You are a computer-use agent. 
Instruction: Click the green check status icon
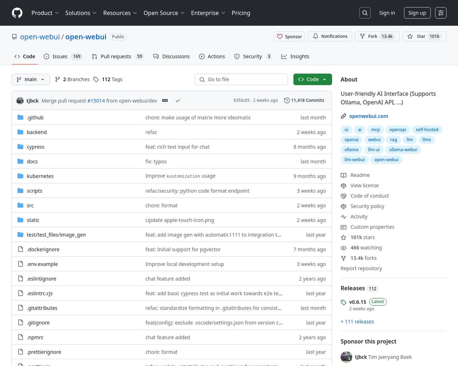(178, 100)
